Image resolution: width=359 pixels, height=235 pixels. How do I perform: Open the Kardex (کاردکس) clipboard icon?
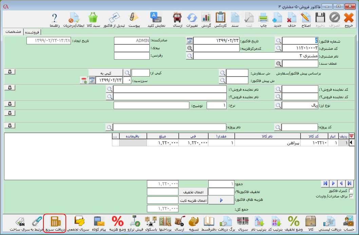click(221, 18)
